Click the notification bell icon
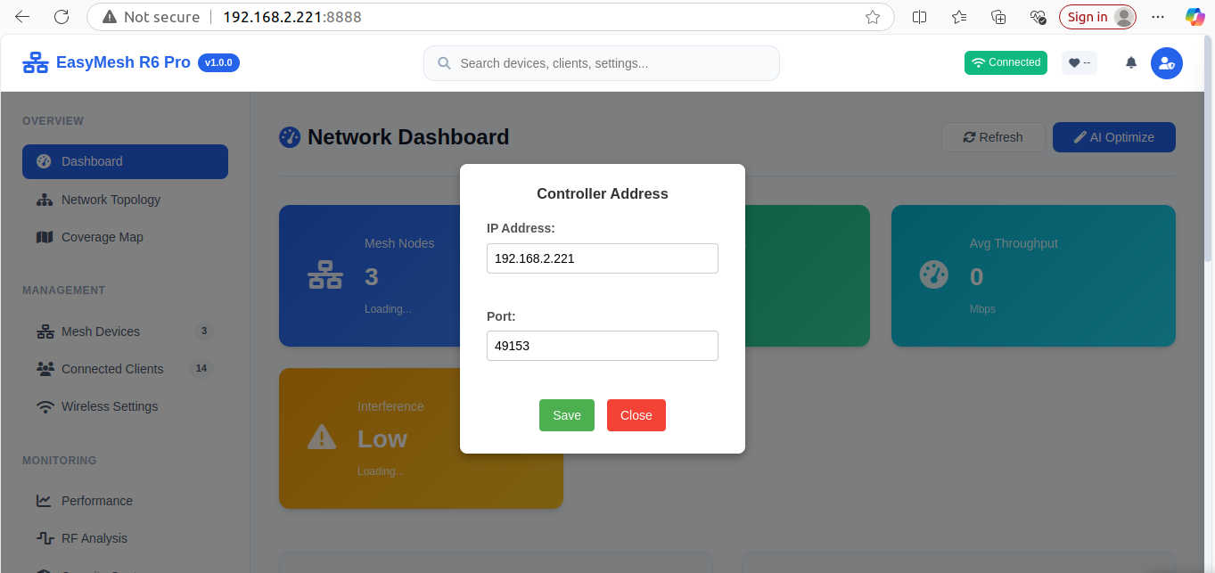The width and height of the screenshot is (1215, 573). tap(1131, 62)
